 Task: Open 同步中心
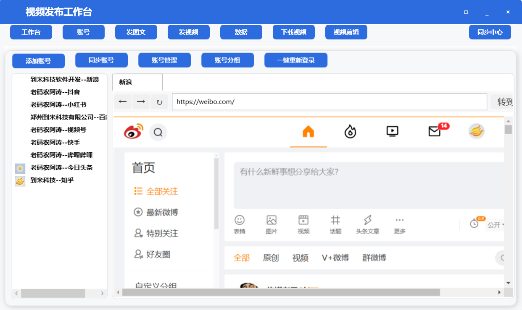490,32
